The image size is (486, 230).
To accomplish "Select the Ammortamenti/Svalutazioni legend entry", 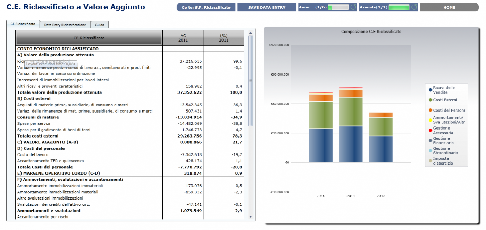I will [x=446, y=120].
